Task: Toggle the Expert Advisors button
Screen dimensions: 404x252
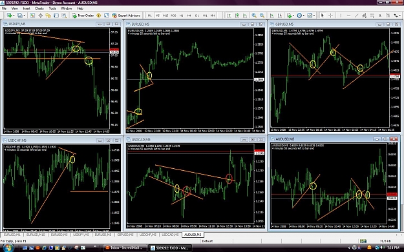Action: click(126, 15)
